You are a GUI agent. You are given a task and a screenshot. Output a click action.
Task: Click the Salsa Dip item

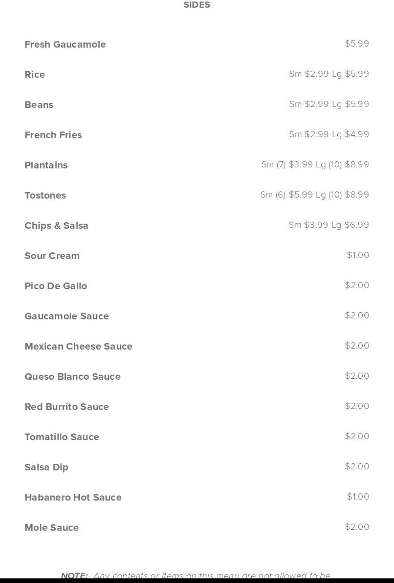pyautogui.click(x=47, y=467)
